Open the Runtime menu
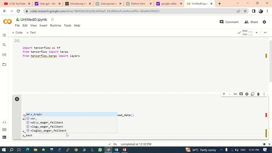 click(56, 25)
